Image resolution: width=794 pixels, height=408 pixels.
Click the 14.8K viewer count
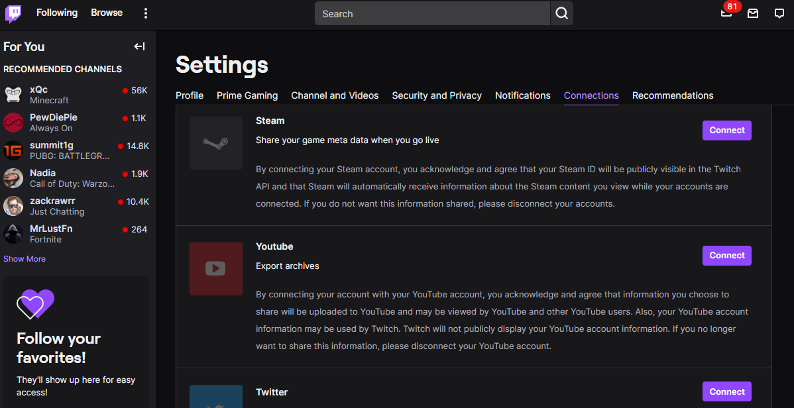pyautogui.click(x=138, y=146)
